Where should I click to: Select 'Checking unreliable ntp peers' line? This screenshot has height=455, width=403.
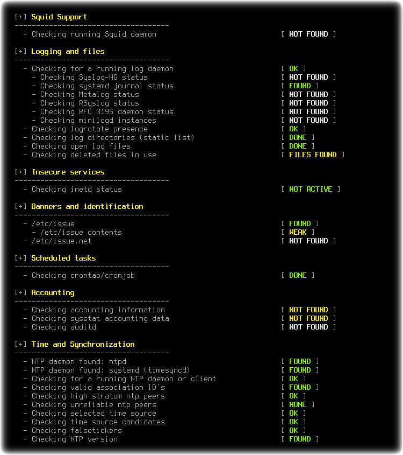point(94,405)
